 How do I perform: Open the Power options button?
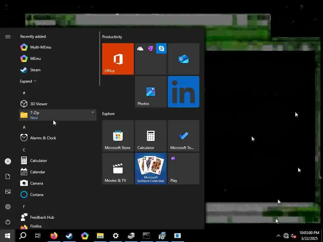click(x=8, y=222)
